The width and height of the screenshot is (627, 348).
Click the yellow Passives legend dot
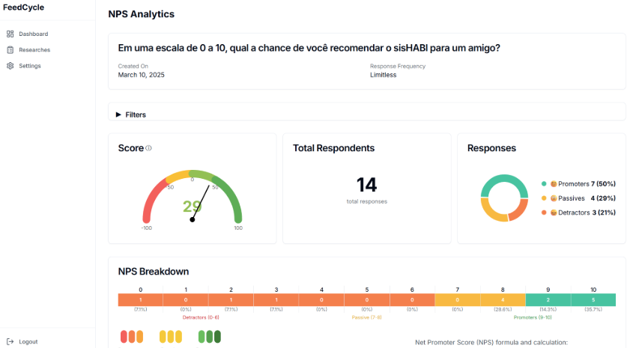pos(544,198)
